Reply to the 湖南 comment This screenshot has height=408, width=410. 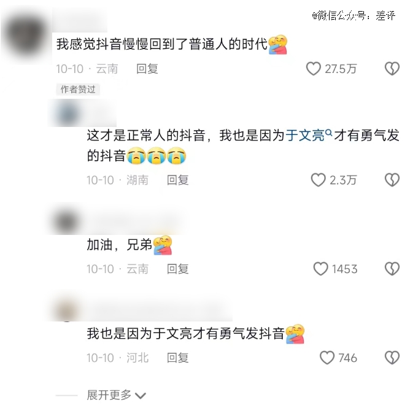coord(178,180)
